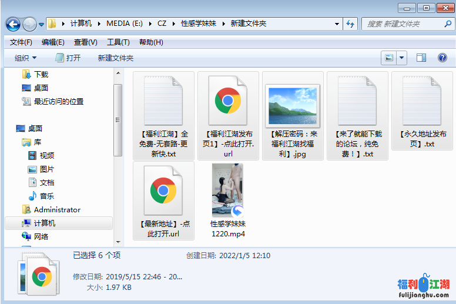Click the change view icon button

(388, 58)
